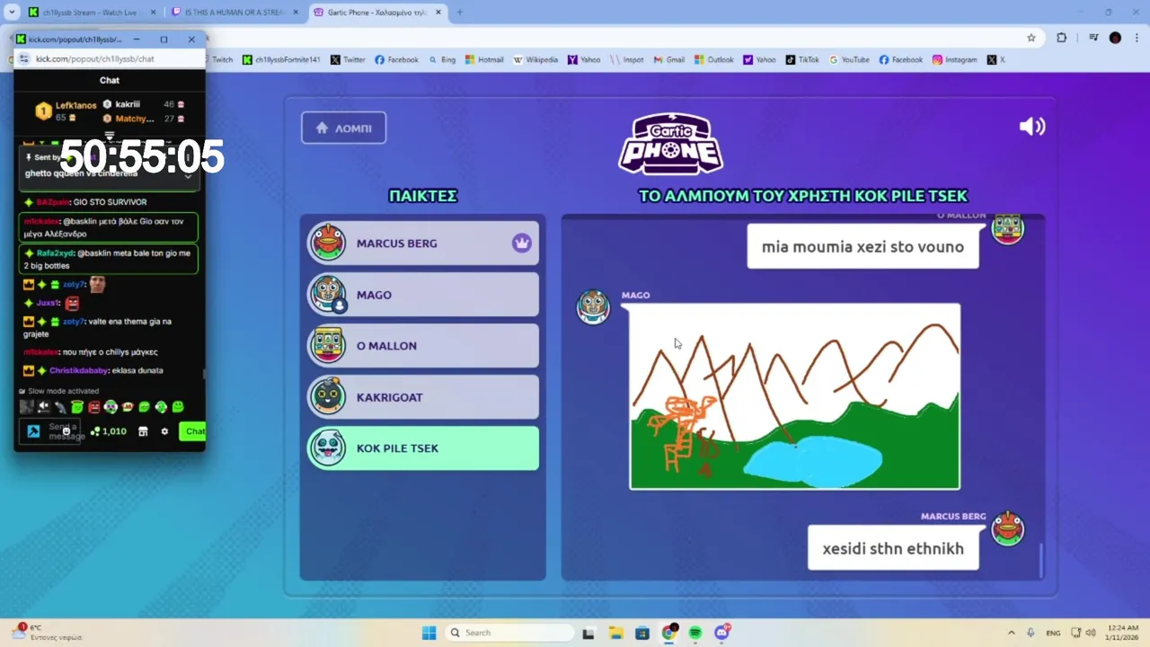Click Rafa2xyd's username in chat
Image resolution: width=1150 pixels, height=647 pixels.
pos(55,253)
